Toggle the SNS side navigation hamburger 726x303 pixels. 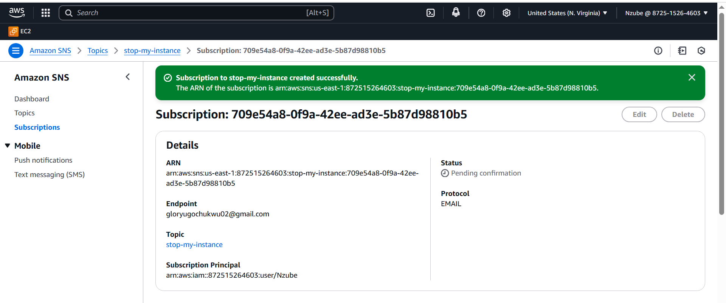(16, 51)
